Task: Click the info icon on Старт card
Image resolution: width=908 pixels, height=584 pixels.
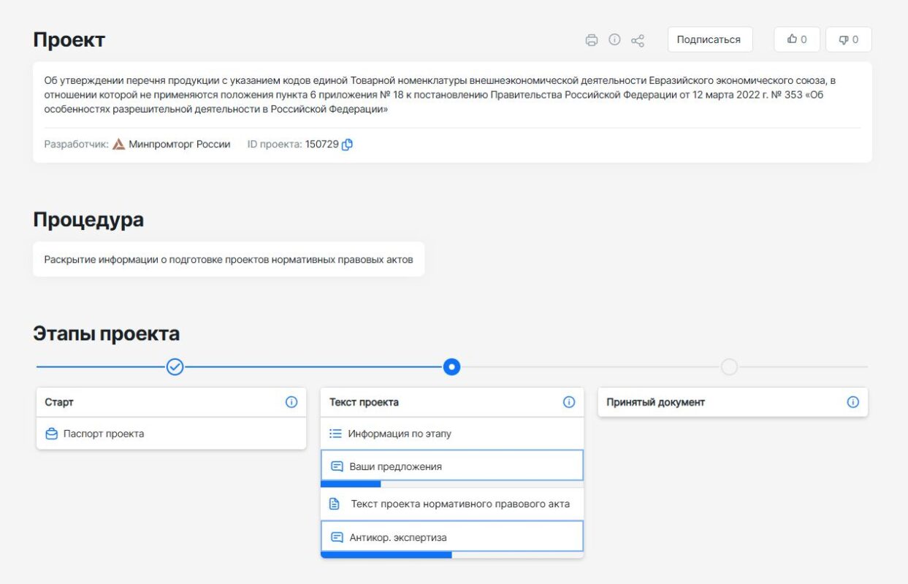Action: pos(291,402)
